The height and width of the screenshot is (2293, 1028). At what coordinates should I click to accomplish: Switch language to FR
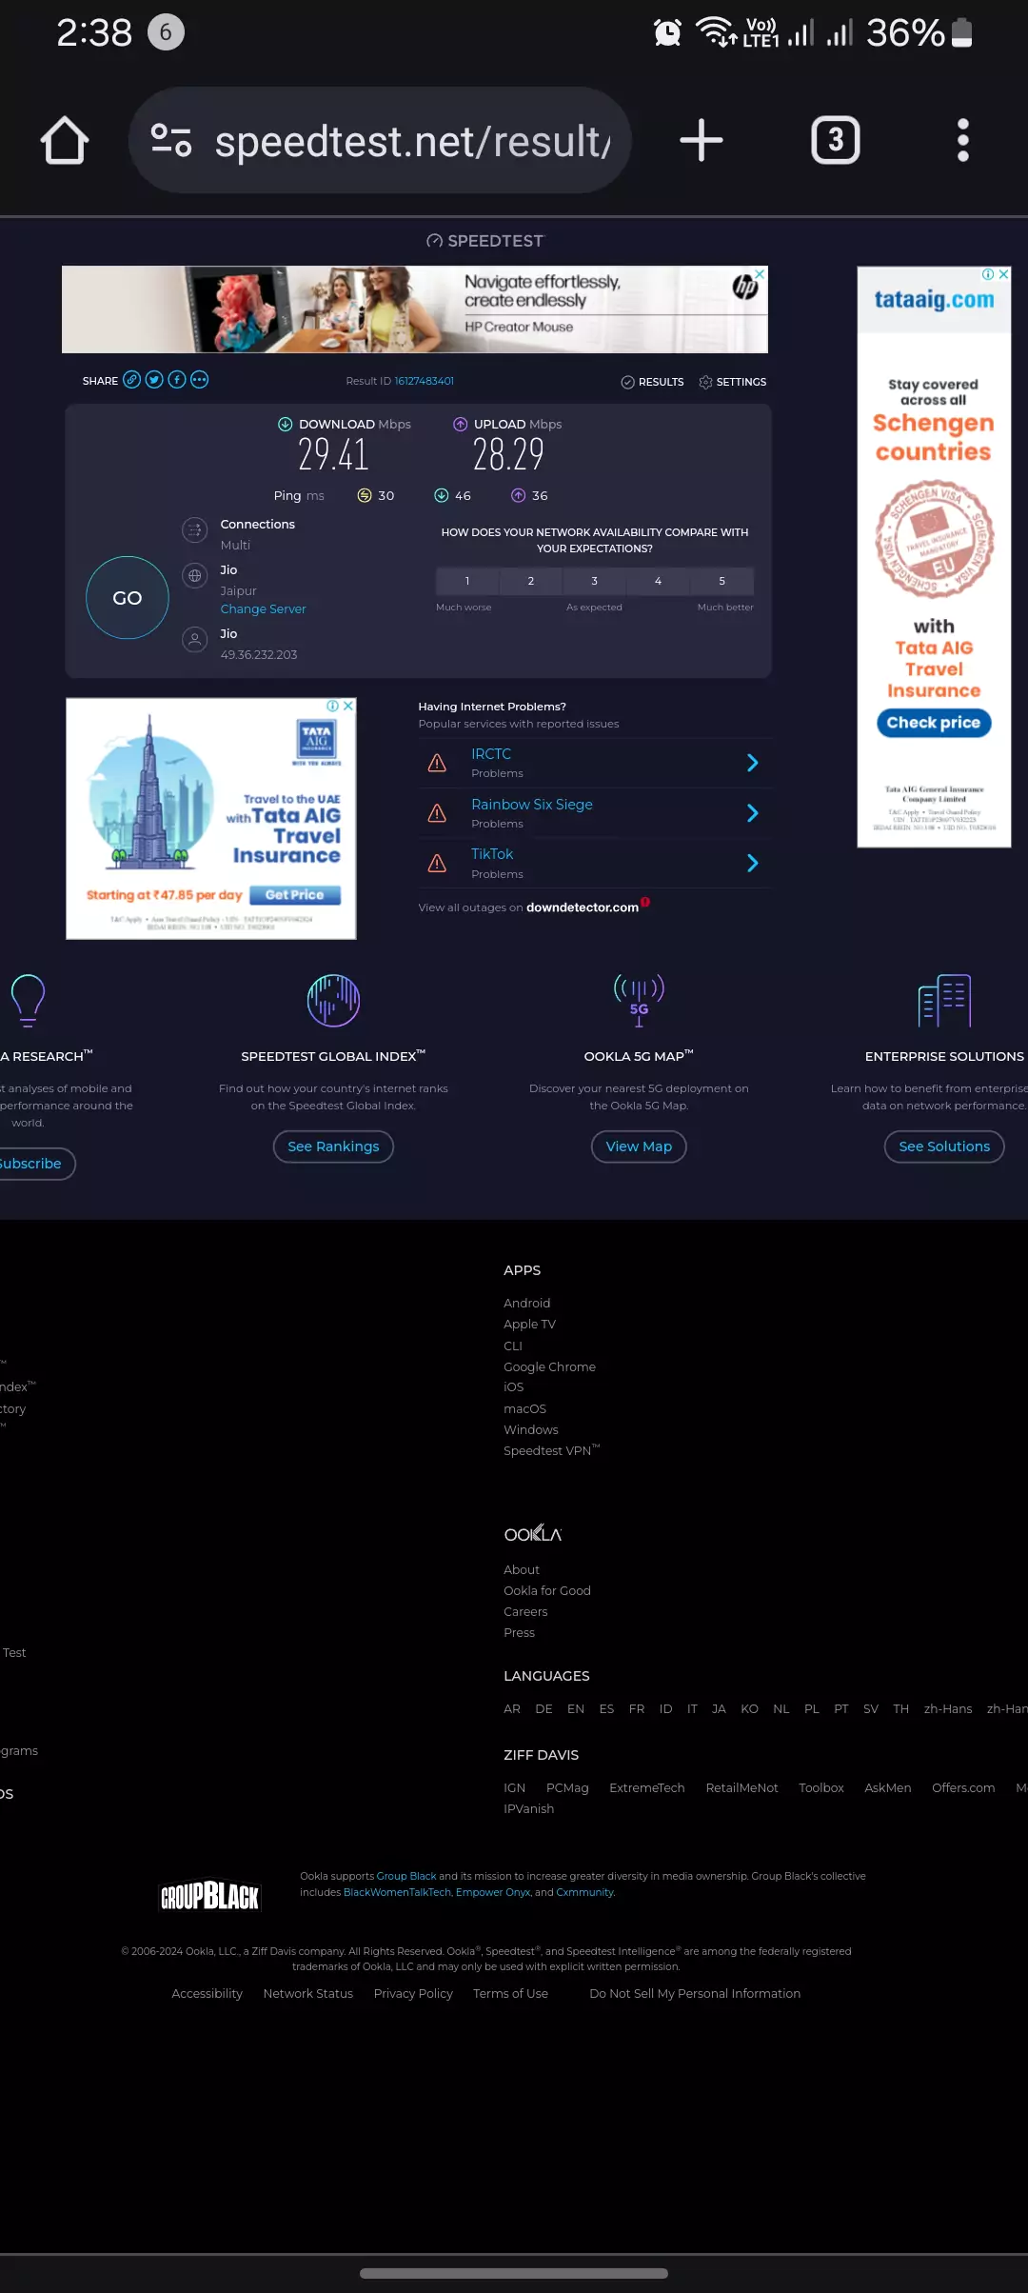pyautogui.click(x=637, y=1709)
